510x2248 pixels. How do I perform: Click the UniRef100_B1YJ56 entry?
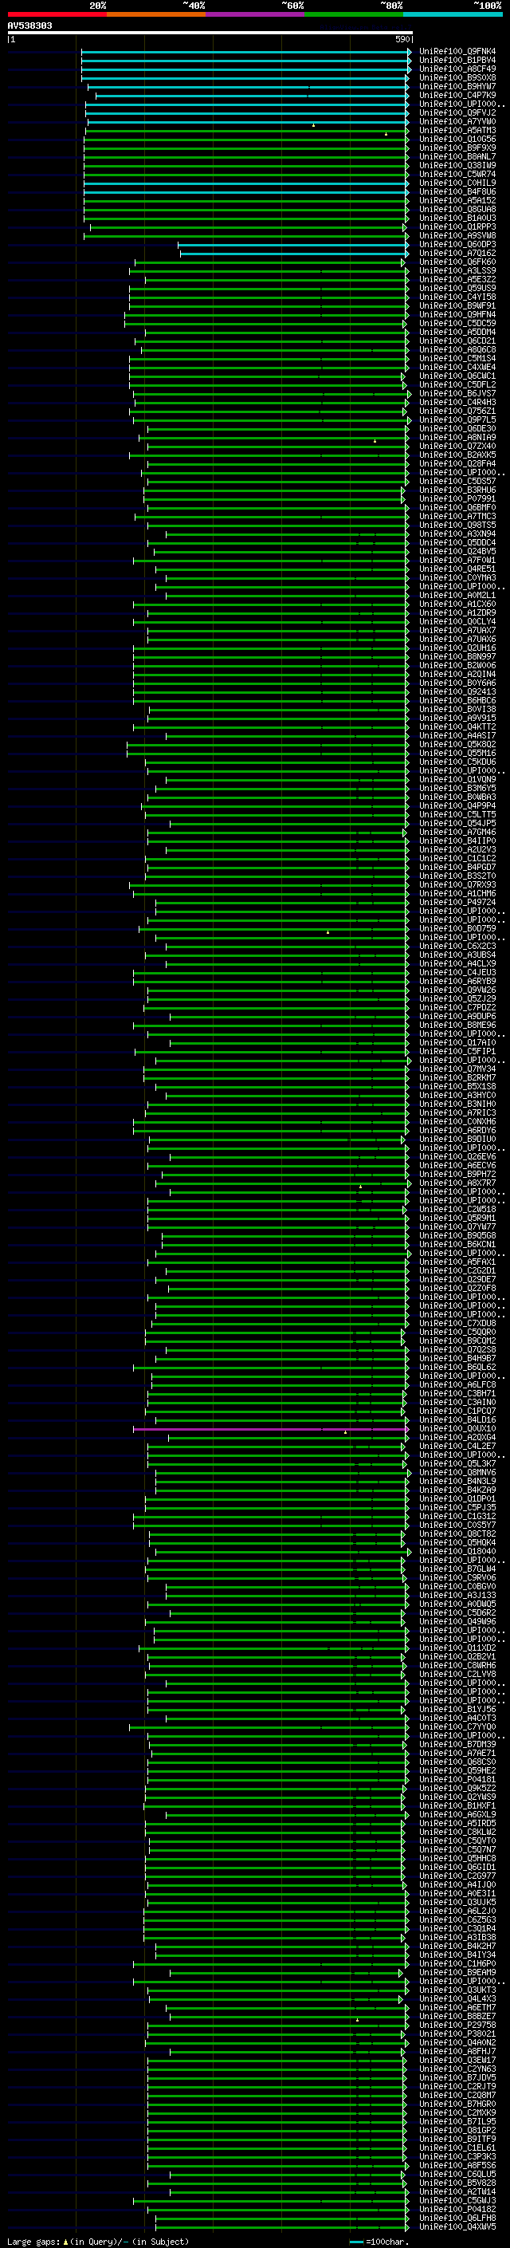click(457, 1709)
